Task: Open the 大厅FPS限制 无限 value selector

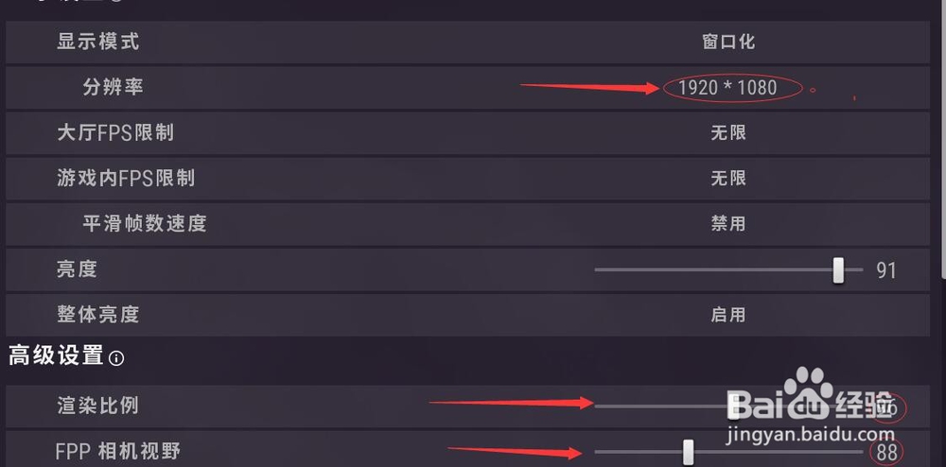Action: tap(727, 133)
